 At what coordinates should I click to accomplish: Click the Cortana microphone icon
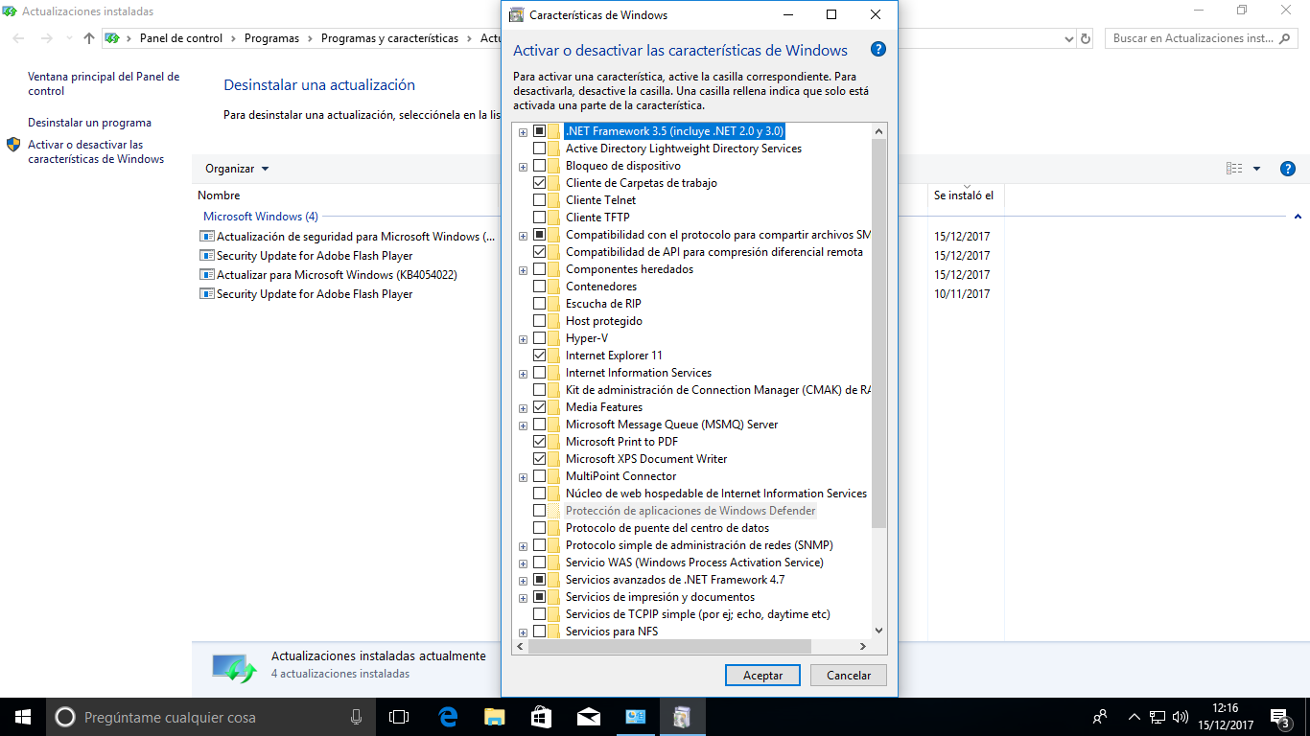(356, 717)
